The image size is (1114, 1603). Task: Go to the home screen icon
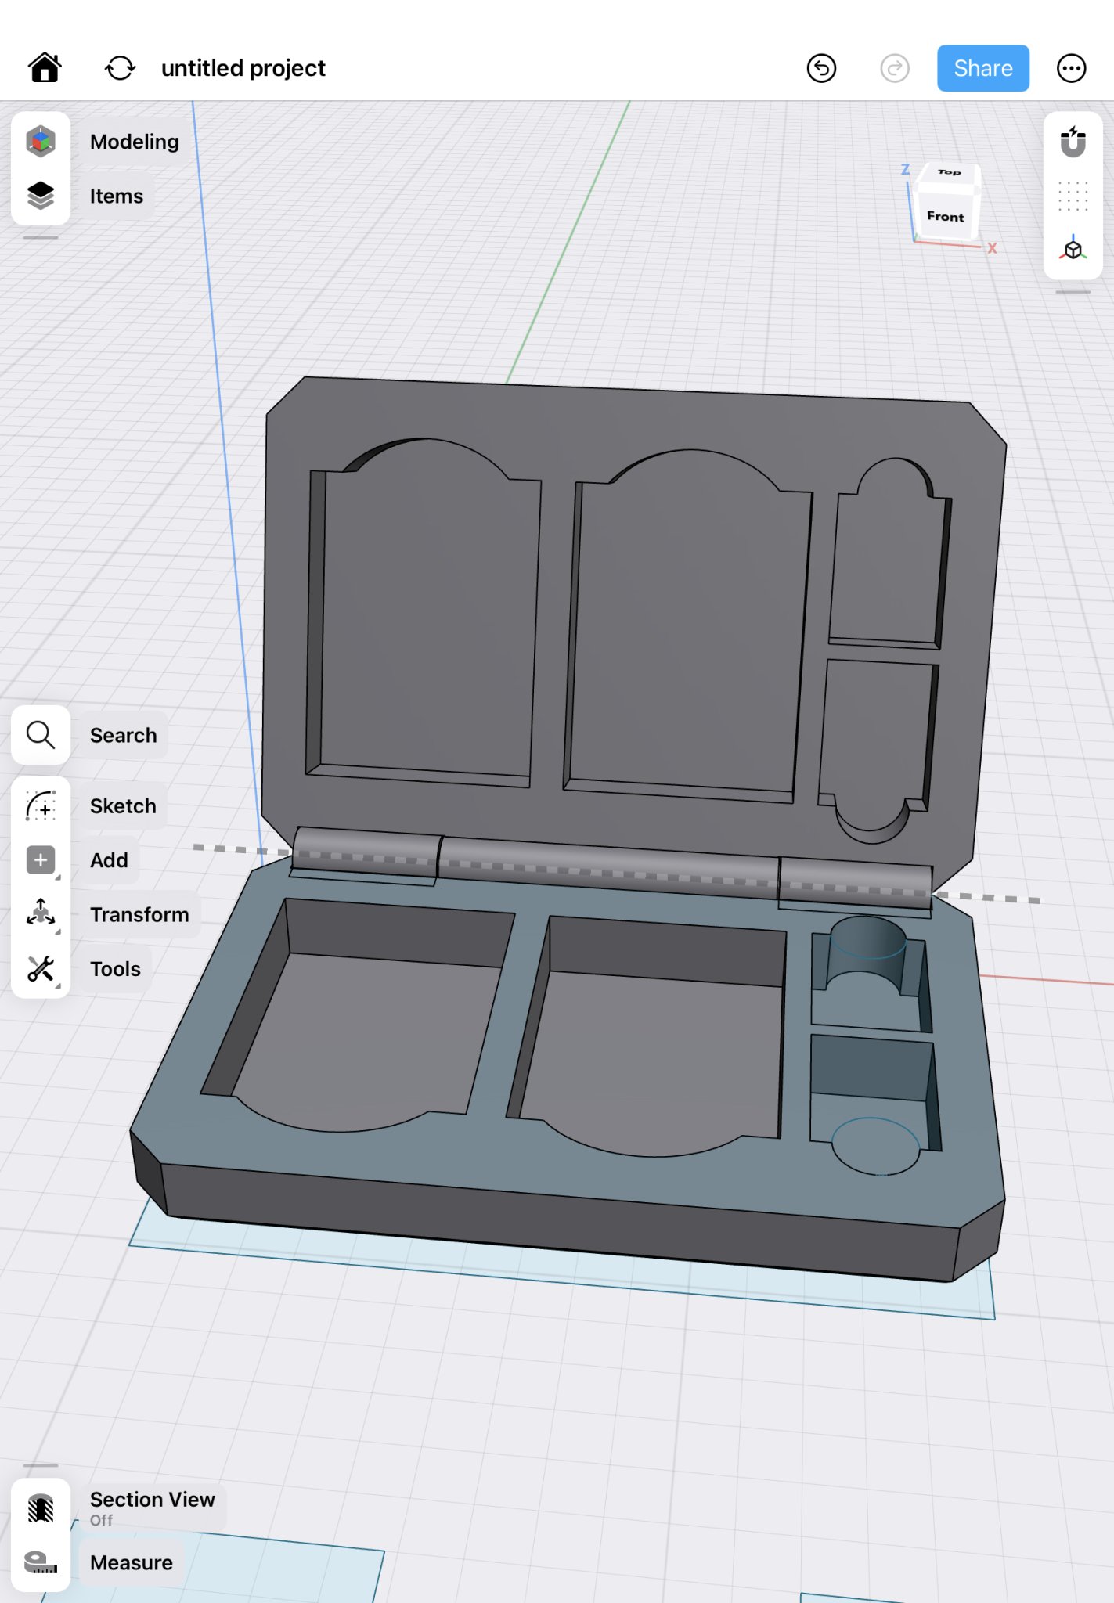[x=45, y=68]
